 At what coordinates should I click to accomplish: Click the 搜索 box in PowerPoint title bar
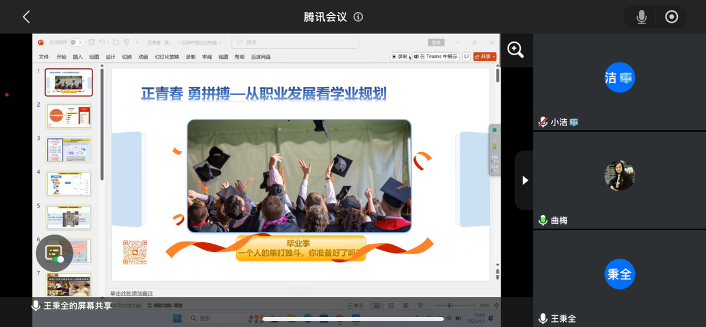295,42
